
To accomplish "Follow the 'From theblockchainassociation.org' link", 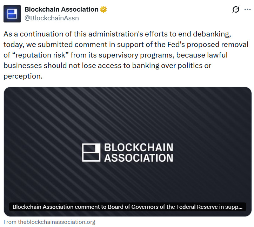I will [49, 222].
